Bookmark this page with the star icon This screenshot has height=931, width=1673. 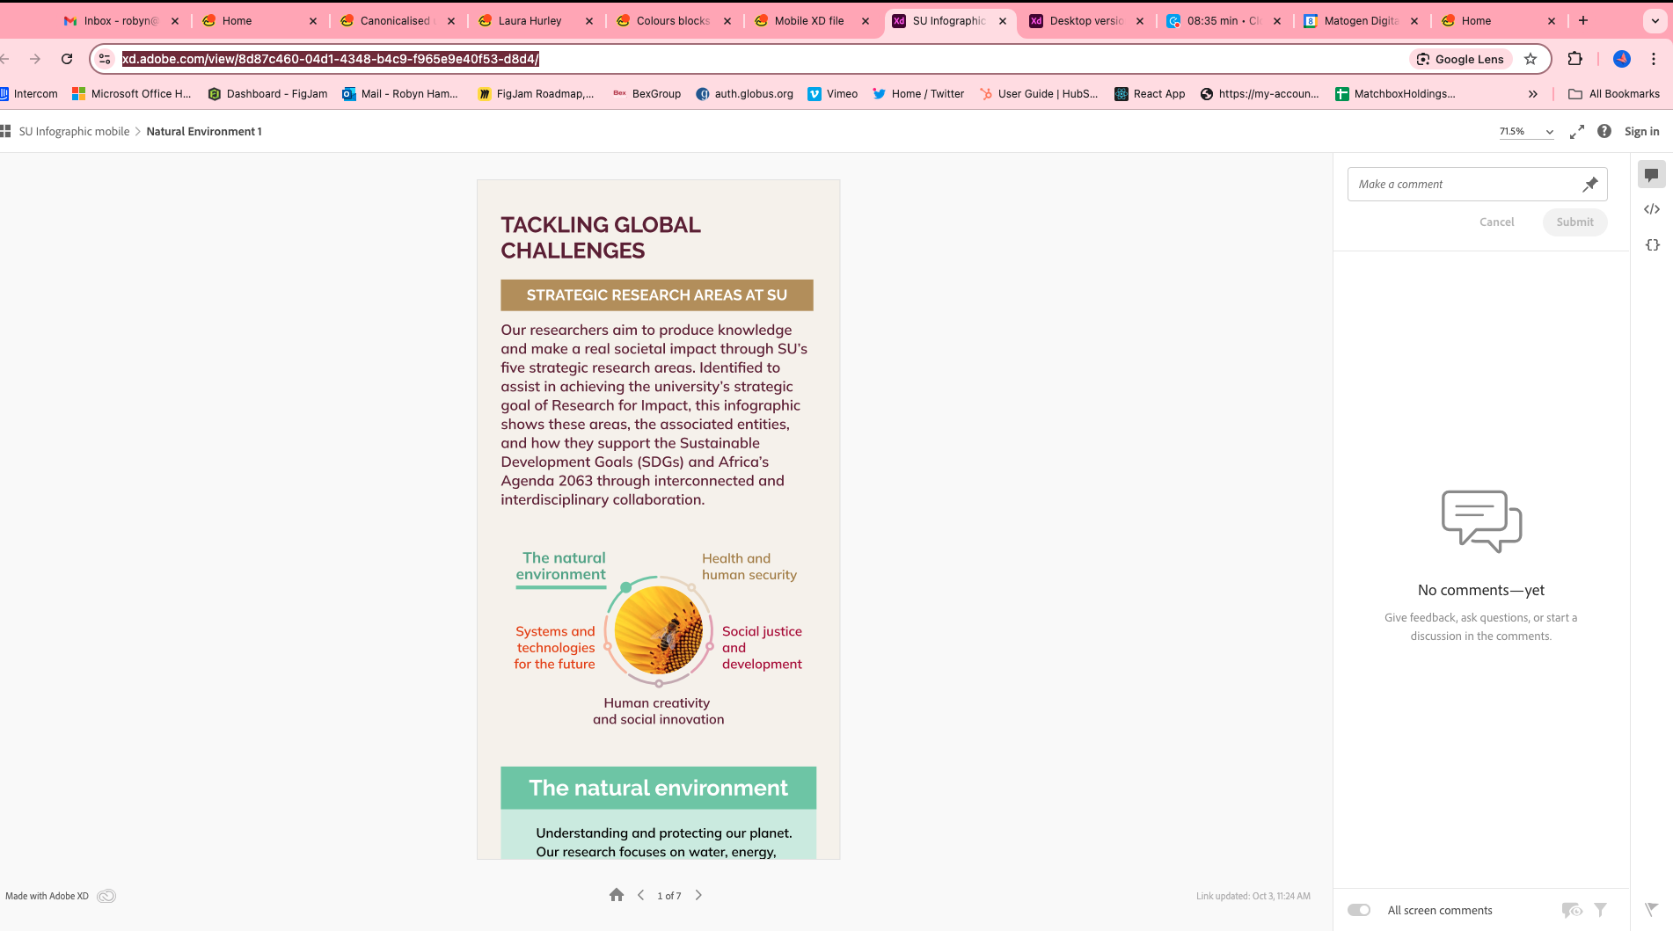[1531, 59]
